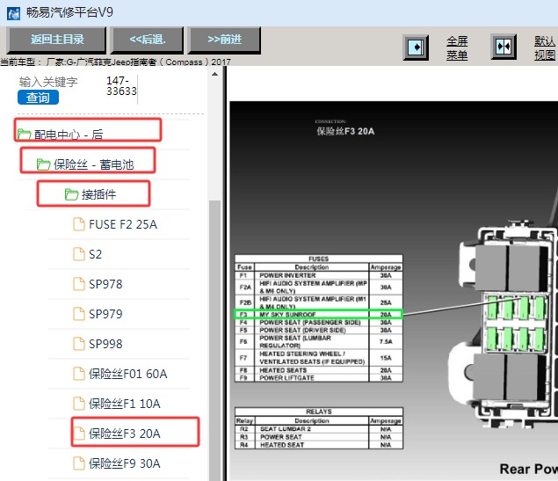Collapse the 保险丝 - 蓄电池 folder
This screenshot has height=481, width=558.
tap(94, 164)
